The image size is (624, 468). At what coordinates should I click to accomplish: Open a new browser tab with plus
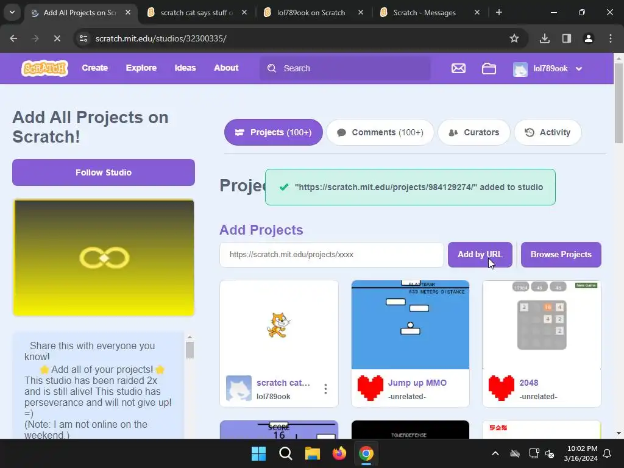[499, 12]
